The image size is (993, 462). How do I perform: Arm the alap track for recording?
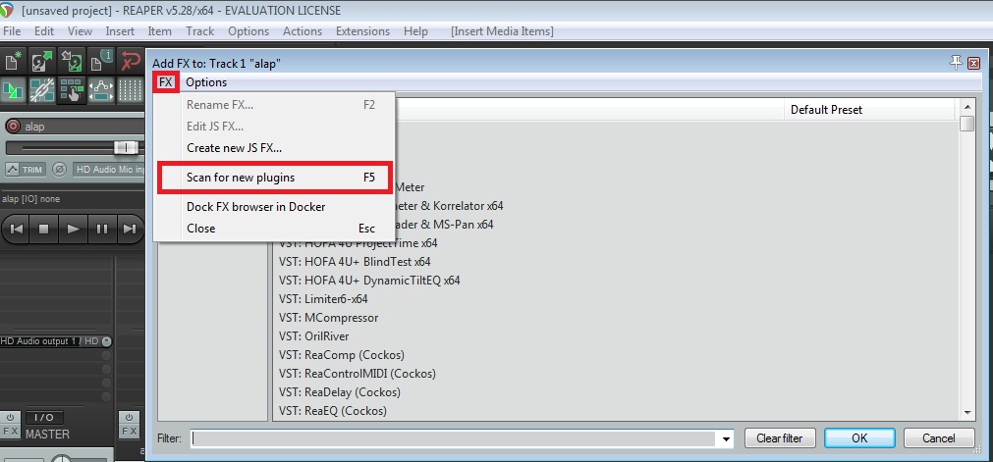pyautogui.click(x=13, y=127)
